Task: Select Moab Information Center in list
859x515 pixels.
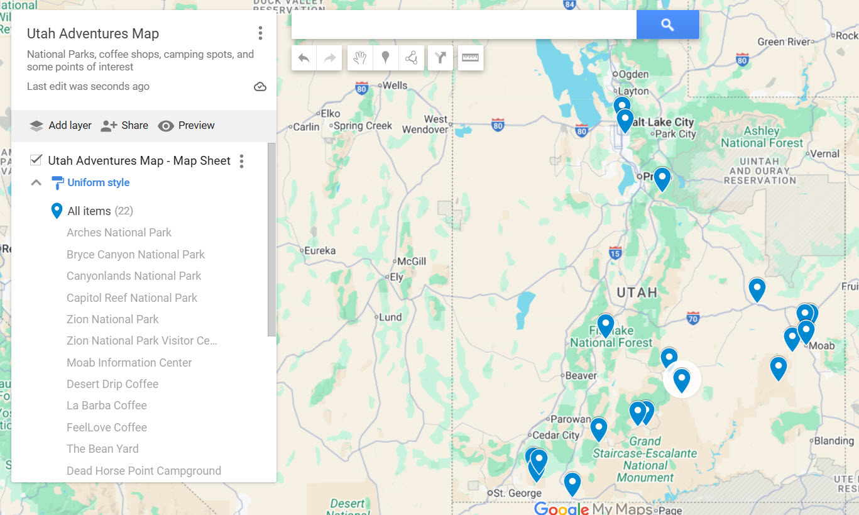Action: click(x=129, y=363)
